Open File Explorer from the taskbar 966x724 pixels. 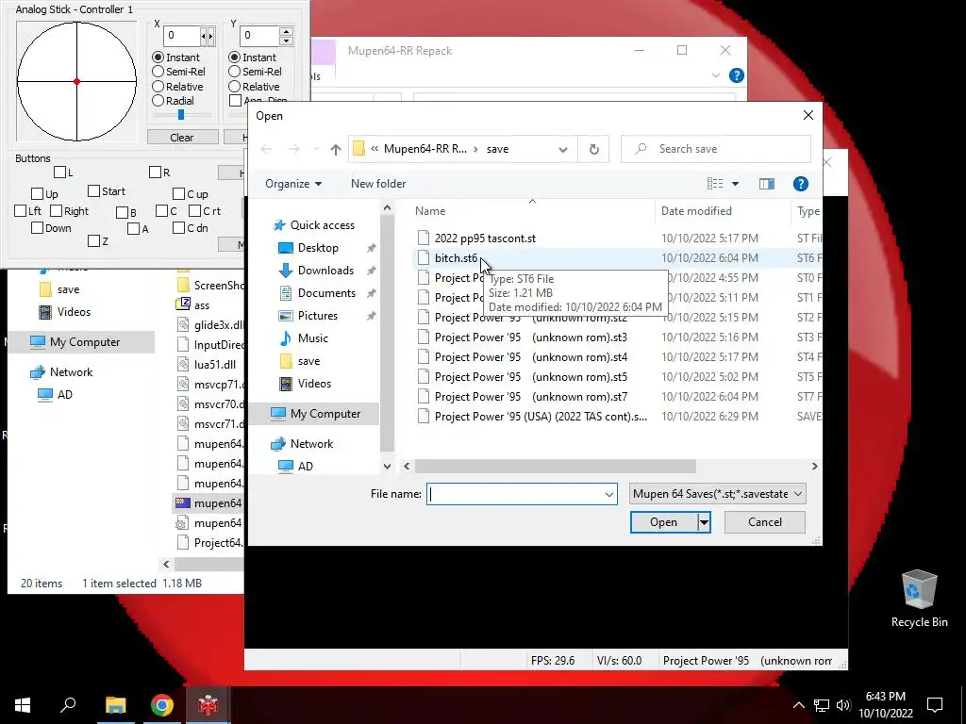pos(115,705)
